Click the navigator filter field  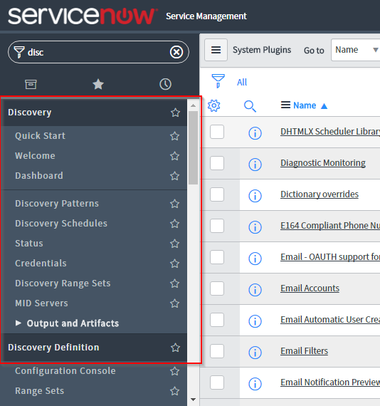point(98,52)
